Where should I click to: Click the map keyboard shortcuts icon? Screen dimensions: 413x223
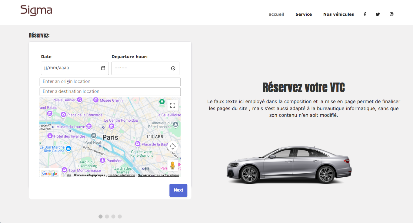[69, 175]
